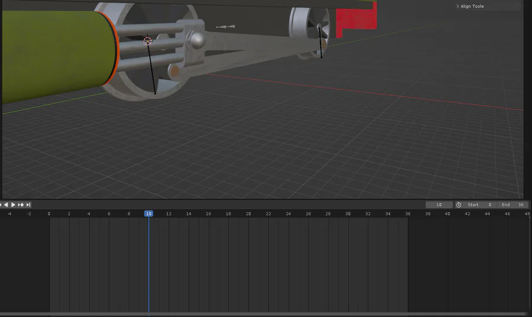Screen dimensions: 532x317
Task: Click frame 0 on the timeline ruler
Action: (49, 214)
